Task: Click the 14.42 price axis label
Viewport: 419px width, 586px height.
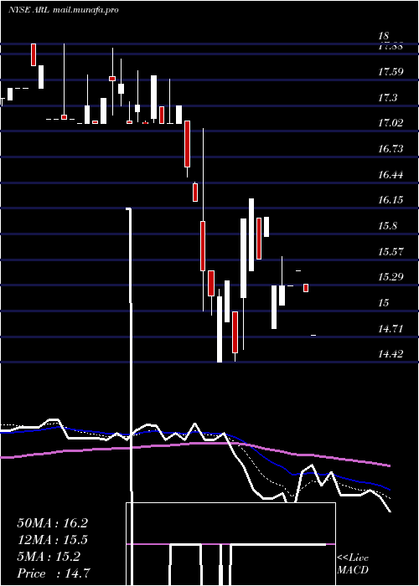Action: [x=391, y=354]
